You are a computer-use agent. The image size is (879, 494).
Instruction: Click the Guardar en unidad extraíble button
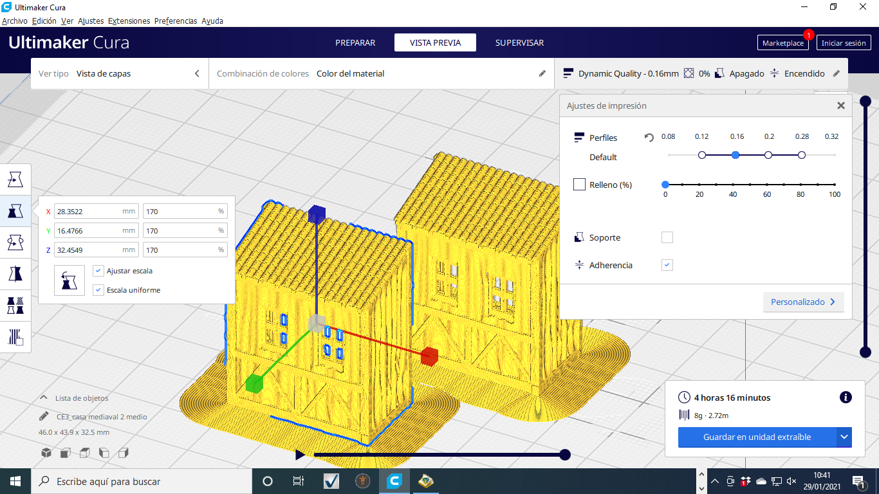click(757, 437)
